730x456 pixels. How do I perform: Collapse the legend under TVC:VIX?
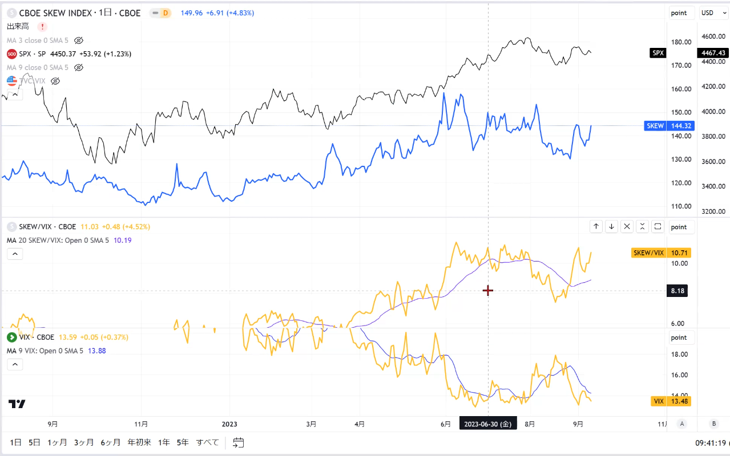(x=15, y=95)
